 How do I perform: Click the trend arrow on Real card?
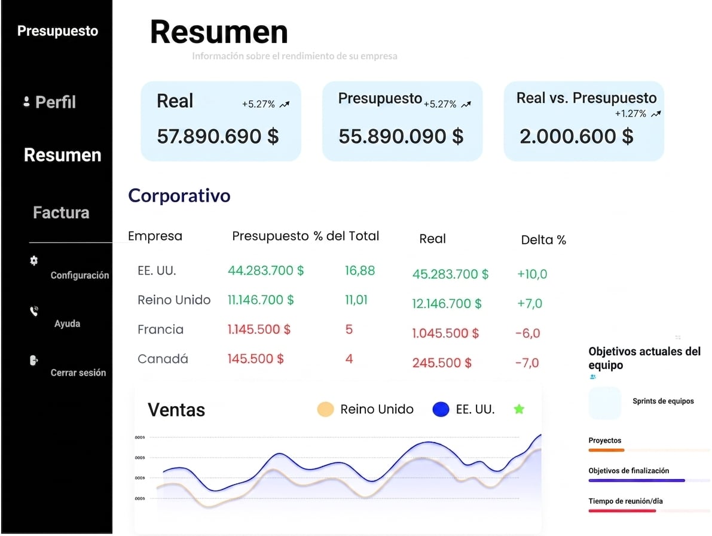[x=285, y=105]
